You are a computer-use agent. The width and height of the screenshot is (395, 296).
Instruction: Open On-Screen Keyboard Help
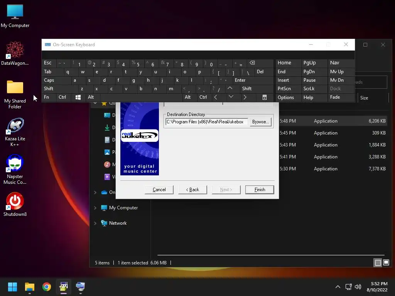(x=314, y=98)
